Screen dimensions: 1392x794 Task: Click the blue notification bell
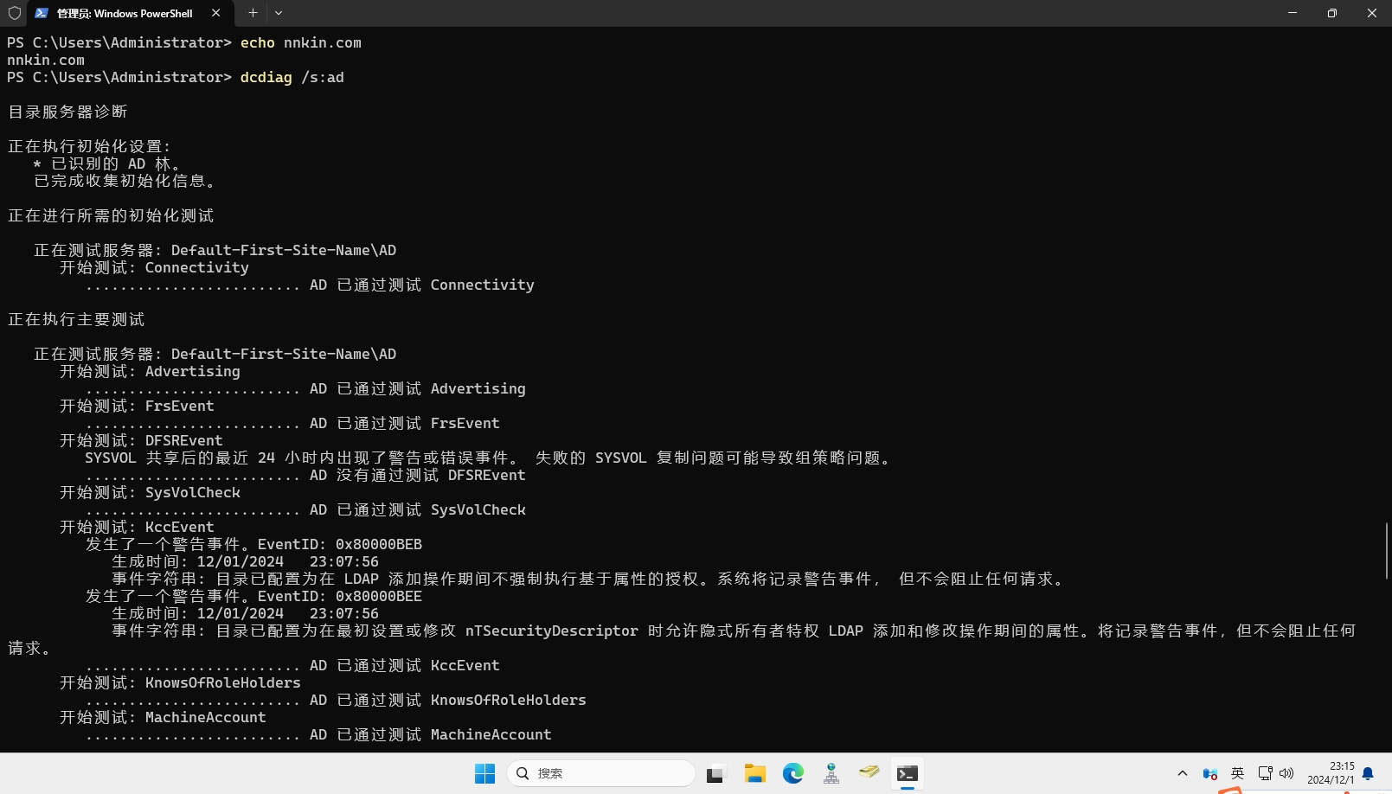(x=1368, y=773)
